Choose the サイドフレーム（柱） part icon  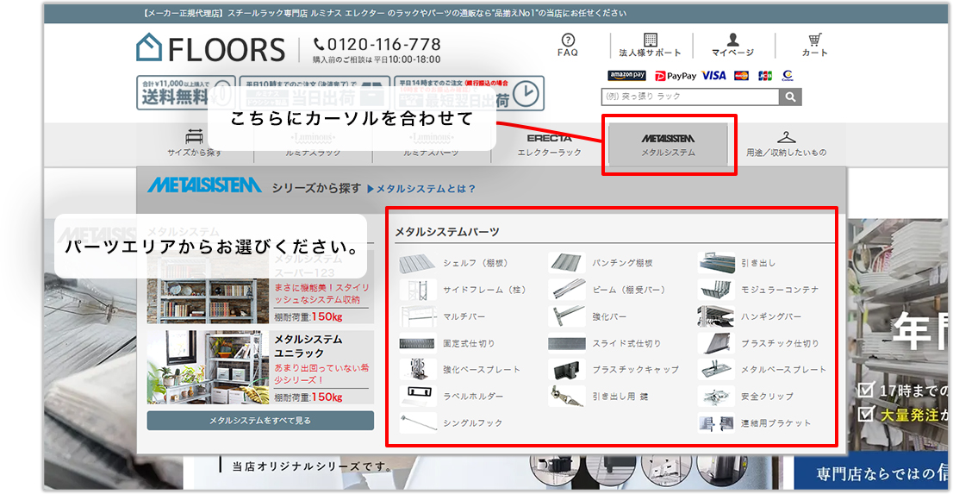click(x=418, y=290)
